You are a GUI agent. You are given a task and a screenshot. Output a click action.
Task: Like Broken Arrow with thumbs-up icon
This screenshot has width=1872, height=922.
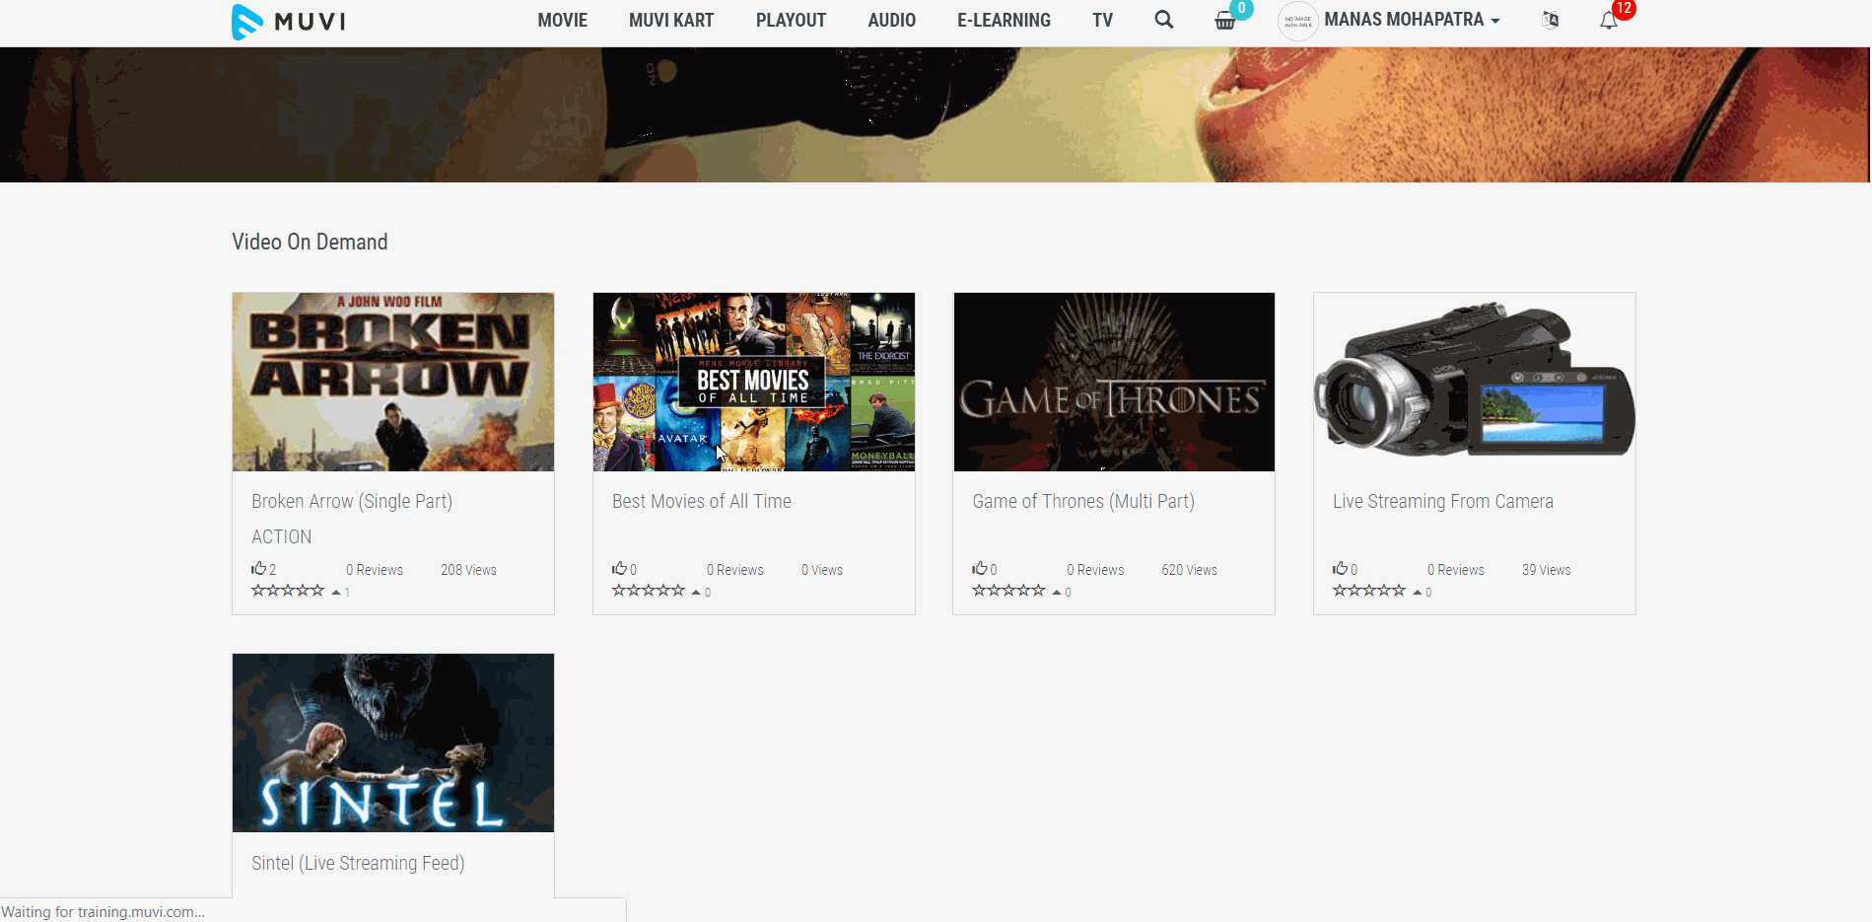point(258,569)
